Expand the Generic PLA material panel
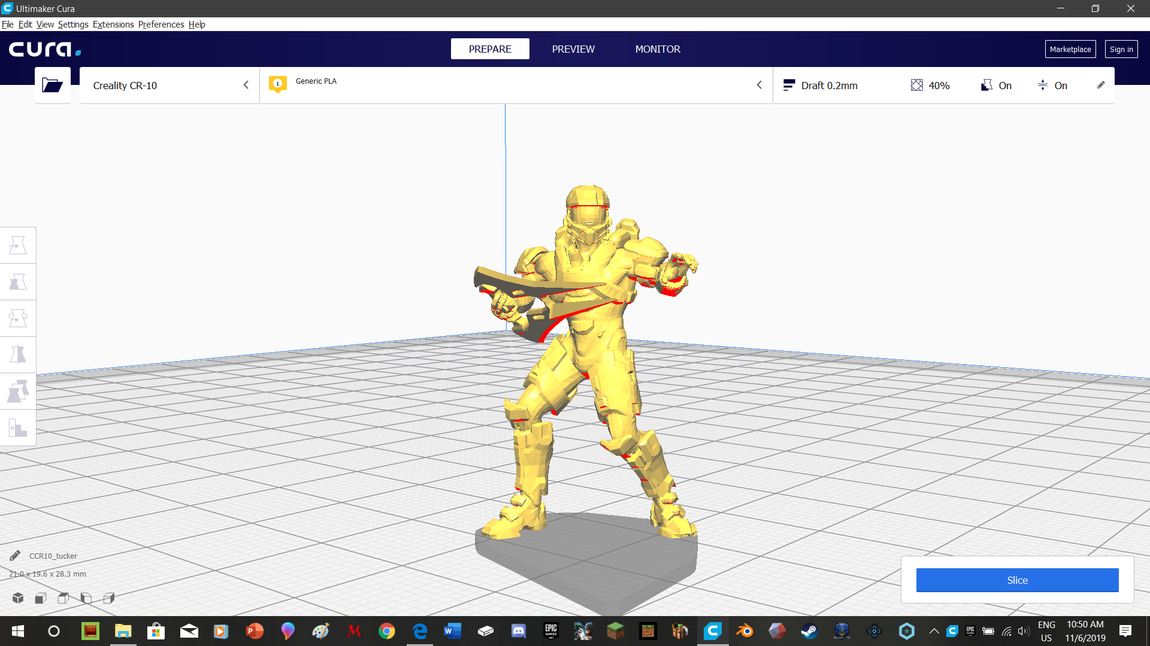Viewport: 1150px width, 646px height. click(515, 86)
